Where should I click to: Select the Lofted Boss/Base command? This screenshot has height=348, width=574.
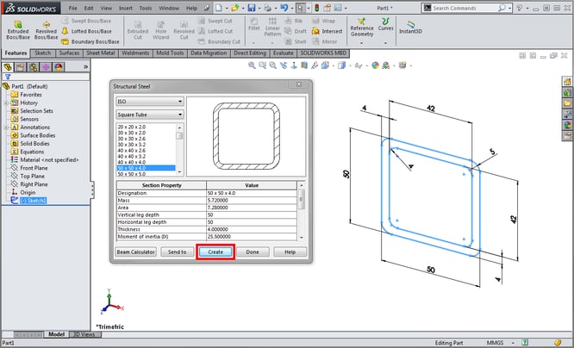point(87,32)
